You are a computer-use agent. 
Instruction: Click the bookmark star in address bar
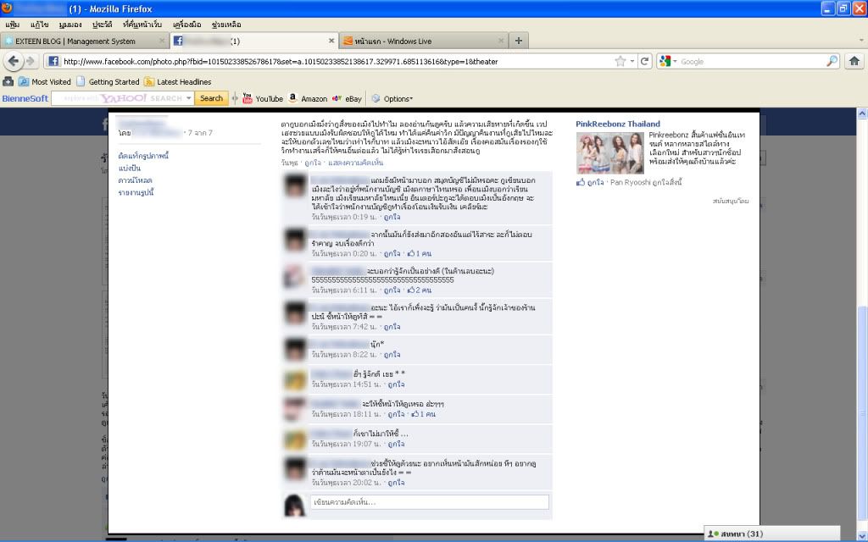pyautogui.click(x=620, y=61)
